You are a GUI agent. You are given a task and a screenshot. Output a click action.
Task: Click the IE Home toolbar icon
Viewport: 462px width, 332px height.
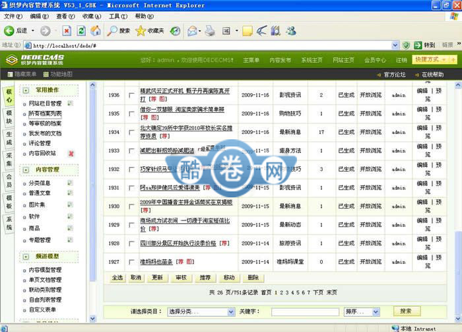(96, 30)
